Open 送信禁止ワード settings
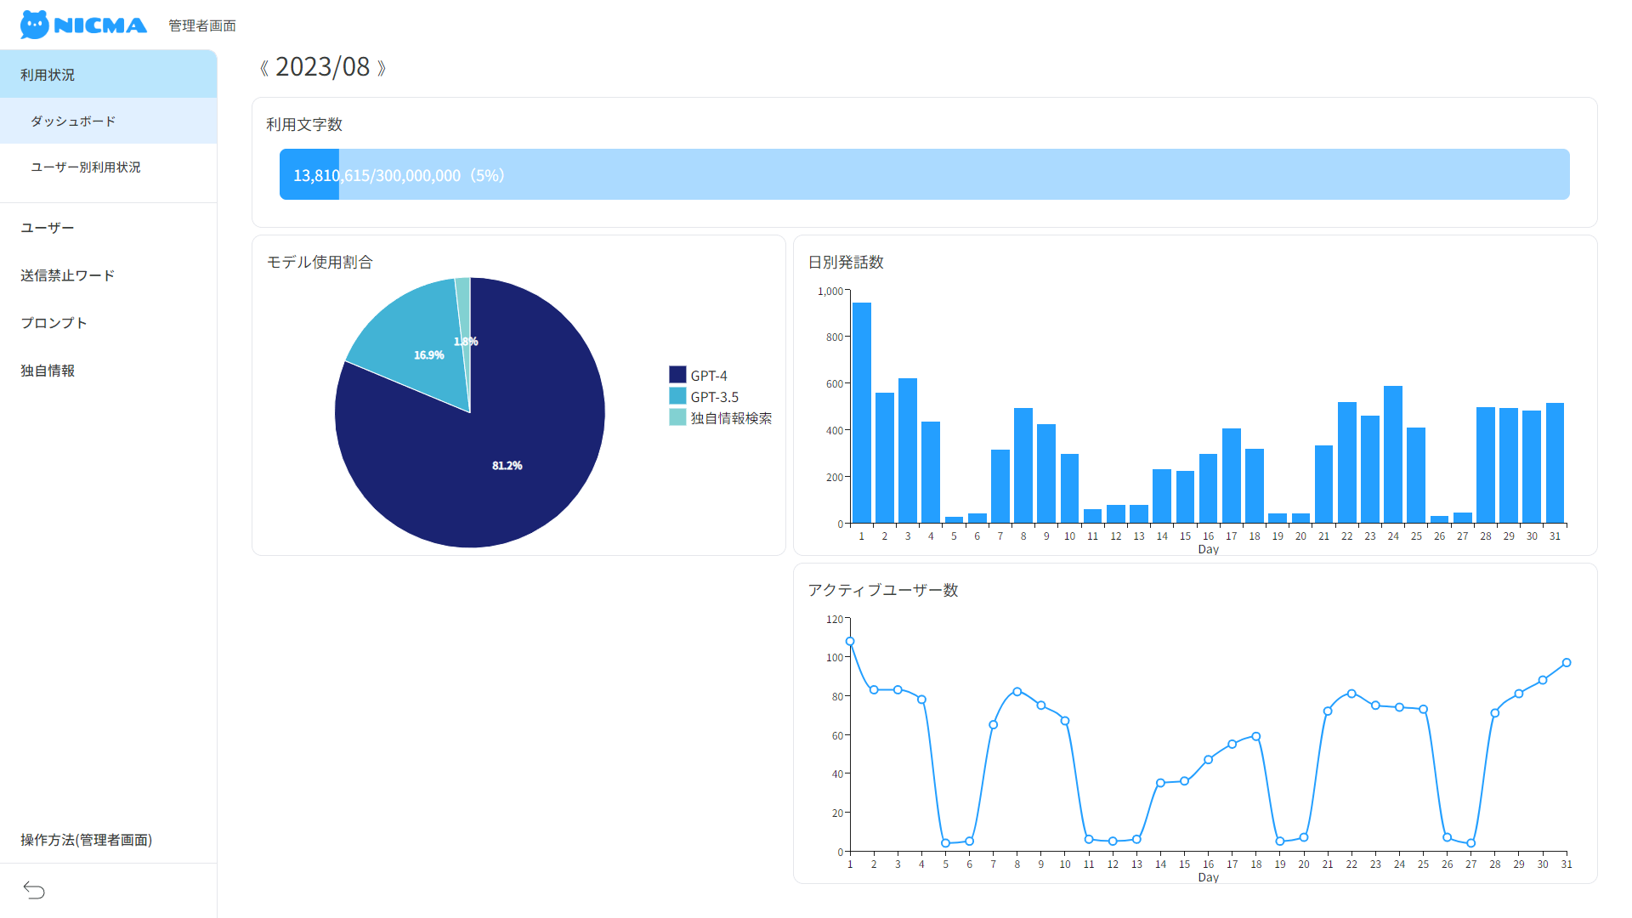The height and width of the screenshot is (918, 1632). [67, 275]
